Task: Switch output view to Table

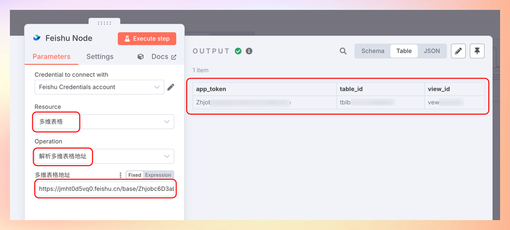Action: point(404,51)
